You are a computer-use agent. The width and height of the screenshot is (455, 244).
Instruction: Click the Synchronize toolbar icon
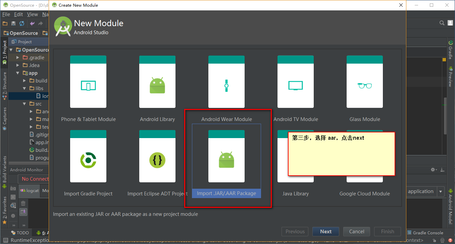[x=22, y=23]
